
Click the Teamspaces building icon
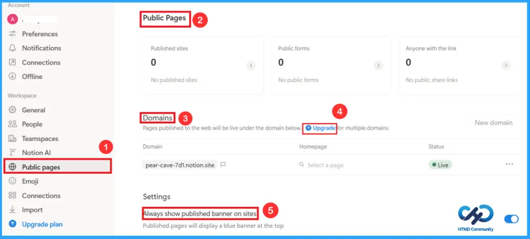pos(13,138)
